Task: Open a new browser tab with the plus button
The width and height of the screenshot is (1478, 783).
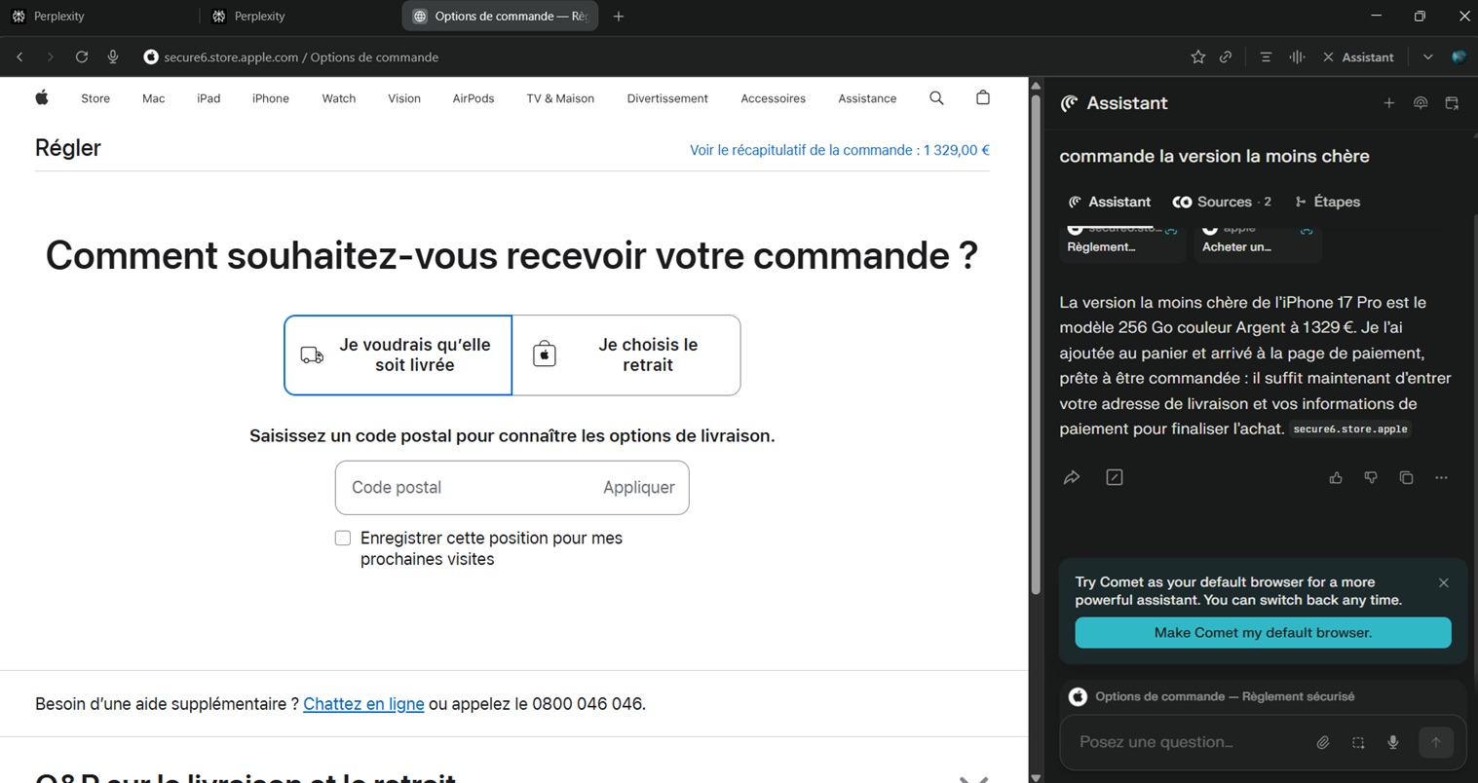Action: click(x=619, y=16)
